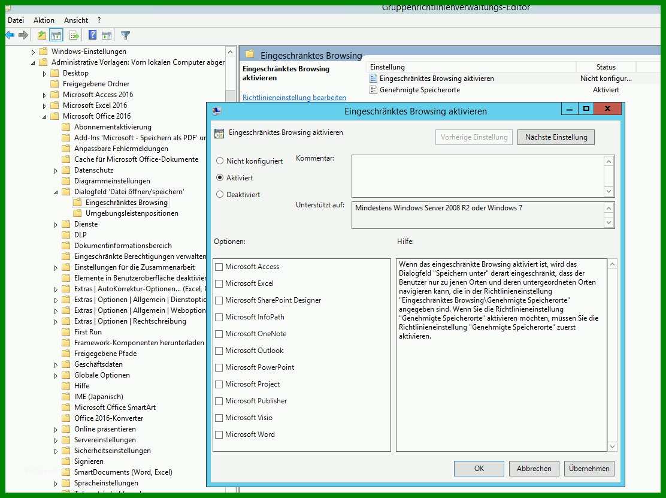Open the ? help menu
The image size is (666, 498).
[x=99, y=20]
